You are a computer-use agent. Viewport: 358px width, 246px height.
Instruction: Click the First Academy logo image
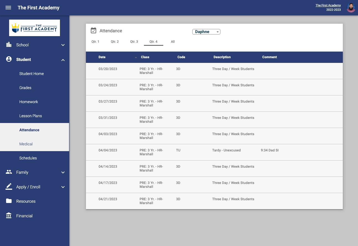pyautogui.click(x=35, y=28)
